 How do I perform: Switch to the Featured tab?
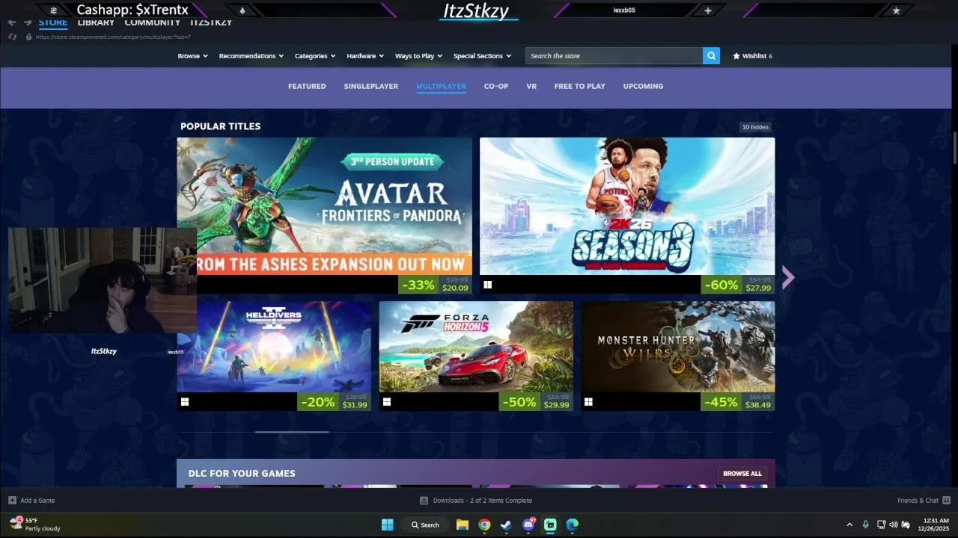307,86
